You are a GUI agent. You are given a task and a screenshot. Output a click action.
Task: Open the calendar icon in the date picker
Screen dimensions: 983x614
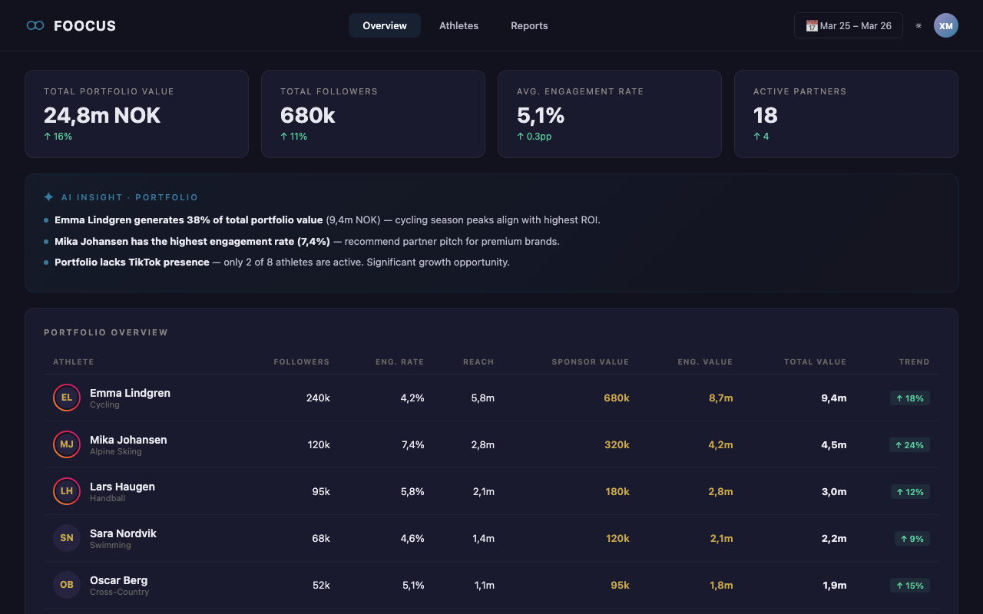[811, 25]
